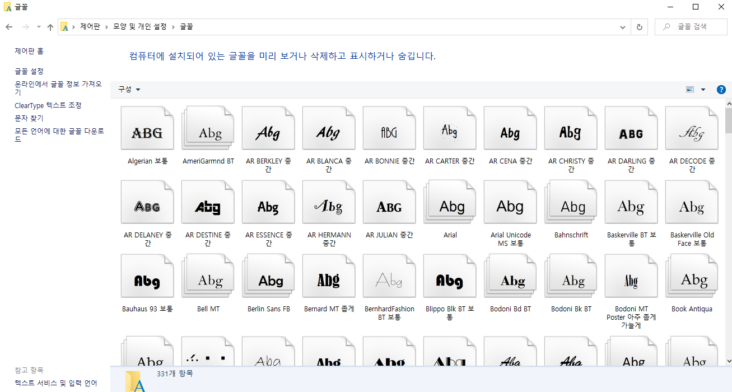Click the fonts folder icon in title bar
Viewport: 732px width, 392px height.
(8, 7)
